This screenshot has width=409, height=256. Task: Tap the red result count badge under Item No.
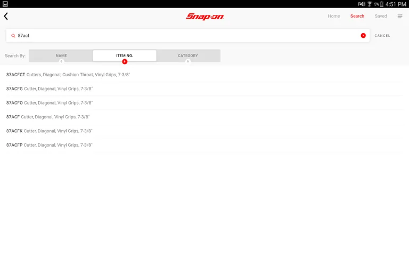125,62
